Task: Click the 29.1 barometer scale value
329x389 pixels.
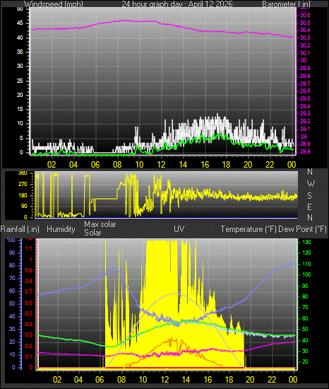Action: pos(305,129)
